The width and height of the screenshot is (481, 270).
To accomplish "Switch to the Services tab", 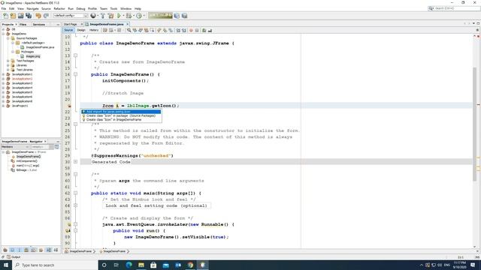I will point(38,24).
